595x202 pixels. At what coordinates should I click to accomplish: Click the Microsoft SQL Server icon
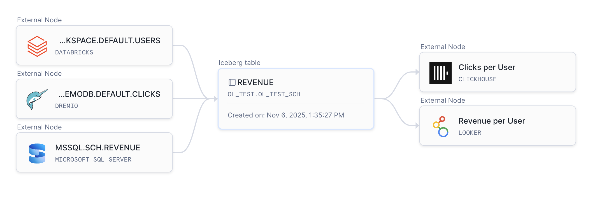37,153
